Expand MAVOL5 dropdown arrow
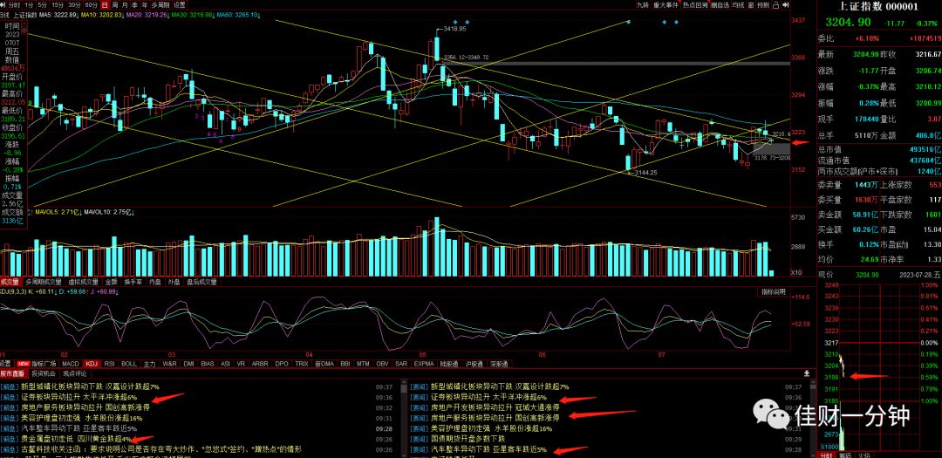The width and height of the screenshot is (942, 458). (x=79, y=212)
